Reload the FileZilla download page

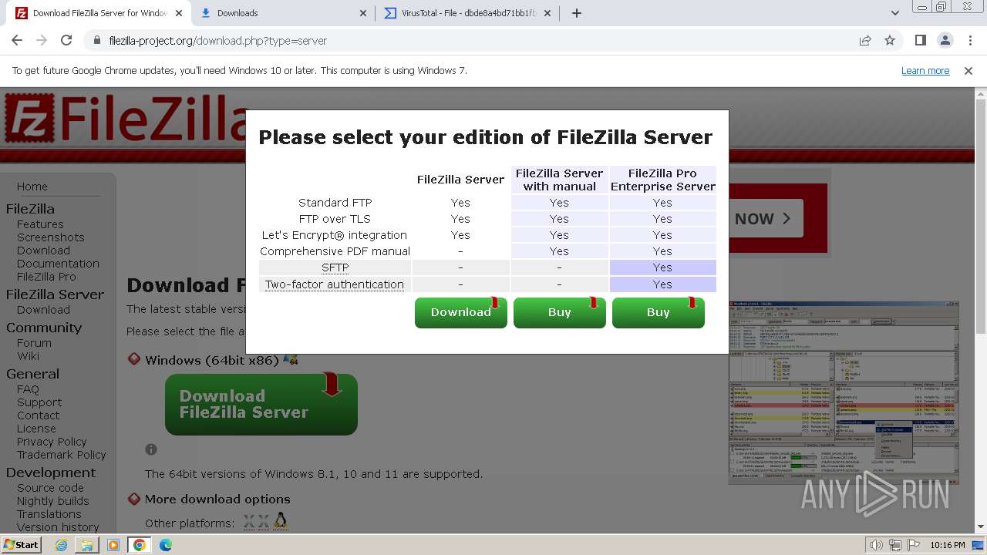(x=66, y=41)
